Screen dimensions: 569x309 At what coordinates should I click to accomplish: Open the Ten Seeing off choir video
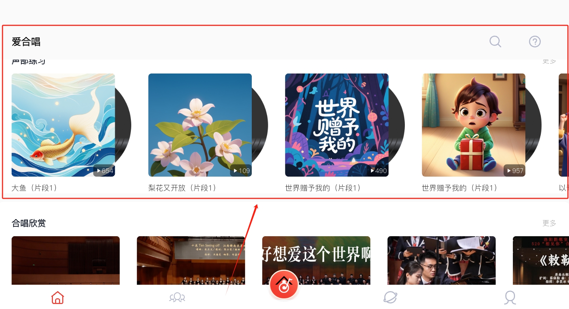pos(191,260)
